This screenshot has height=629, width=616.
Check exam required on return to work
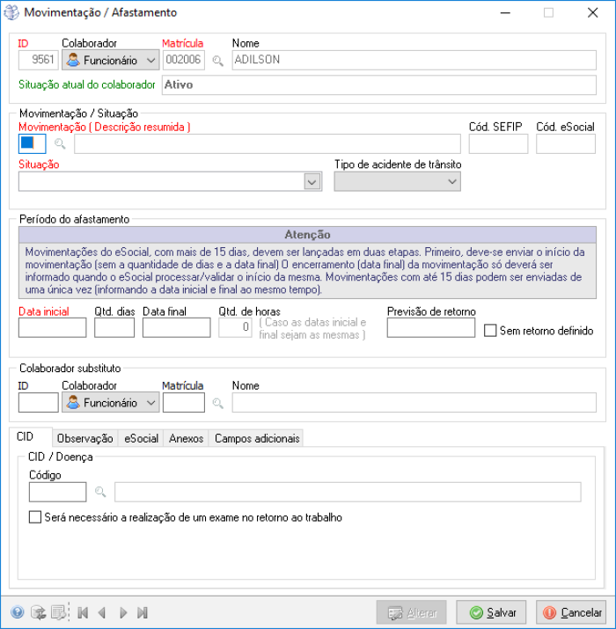[x=36, y=518]
